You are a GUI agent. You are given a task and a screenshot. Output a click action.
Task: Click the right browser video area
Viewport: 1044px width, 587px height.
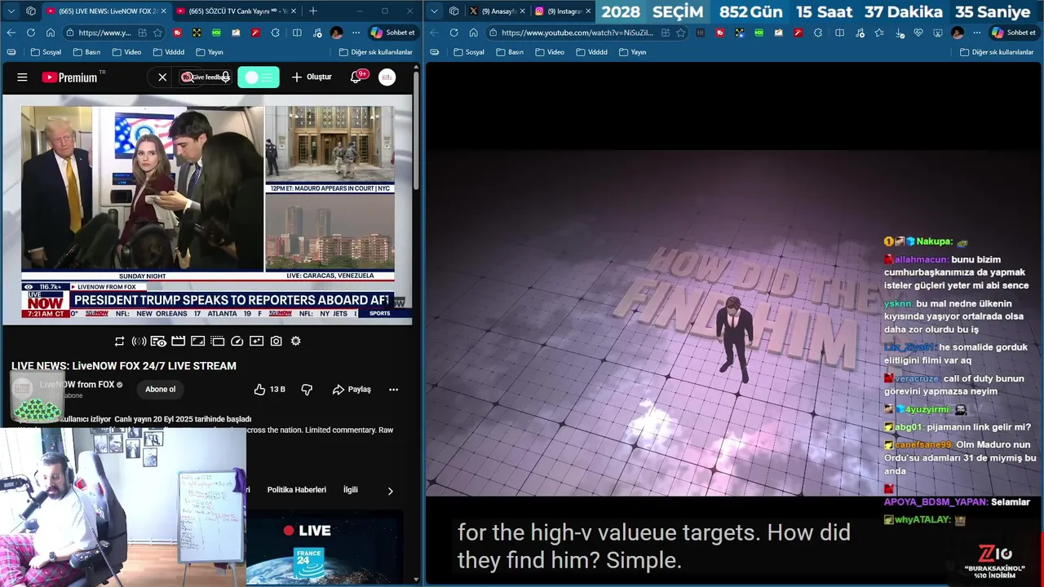coord(732,322)
